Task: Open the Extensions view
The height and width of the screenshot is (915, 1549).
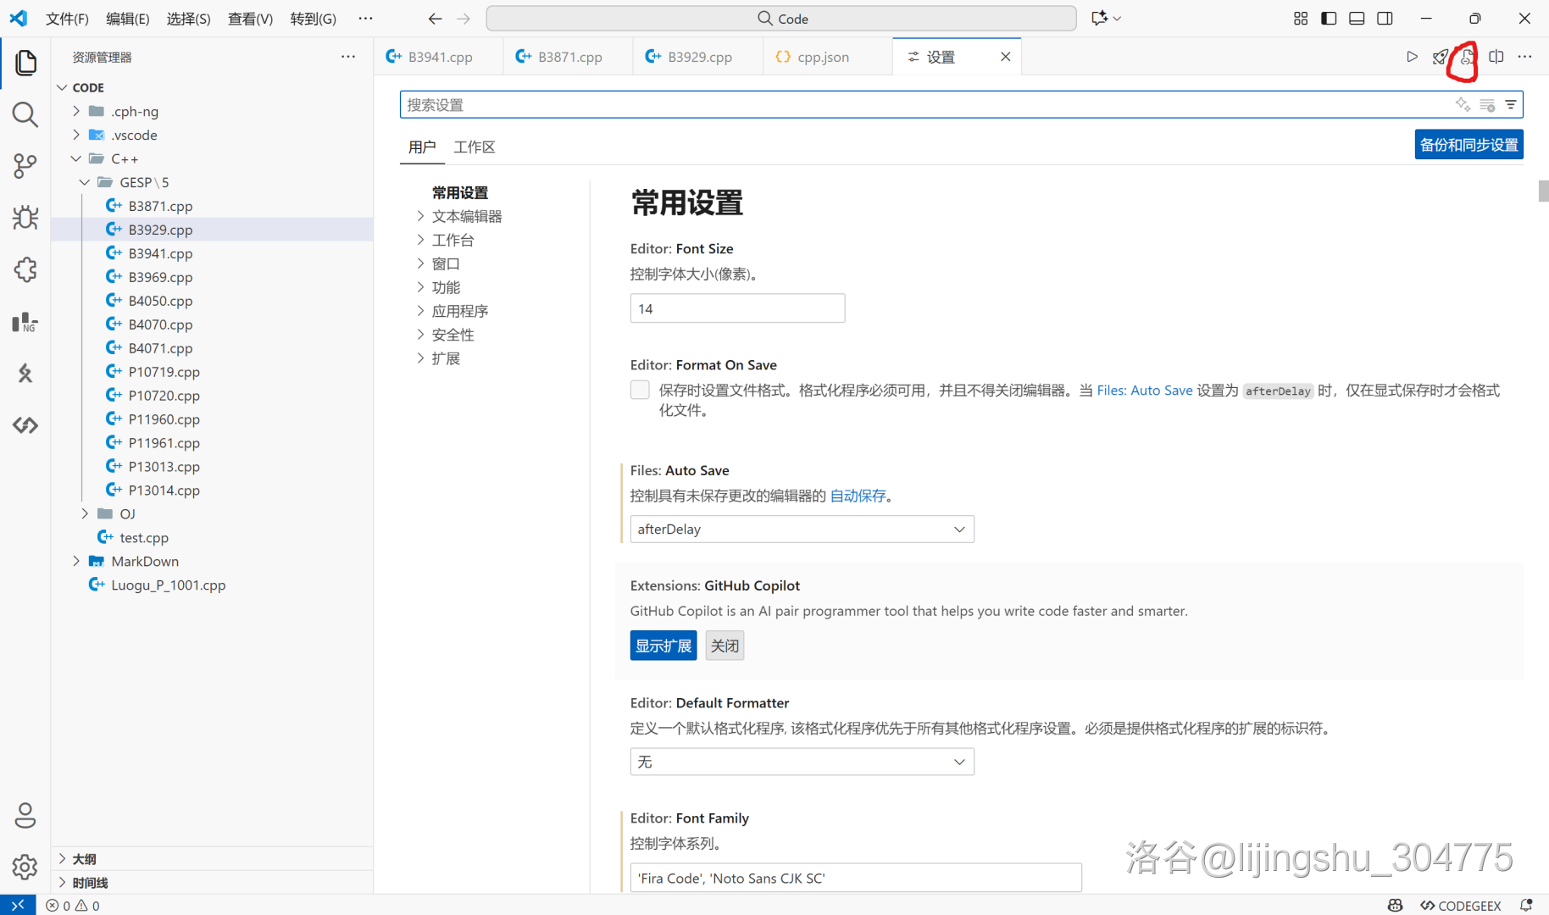Action: 25,269
